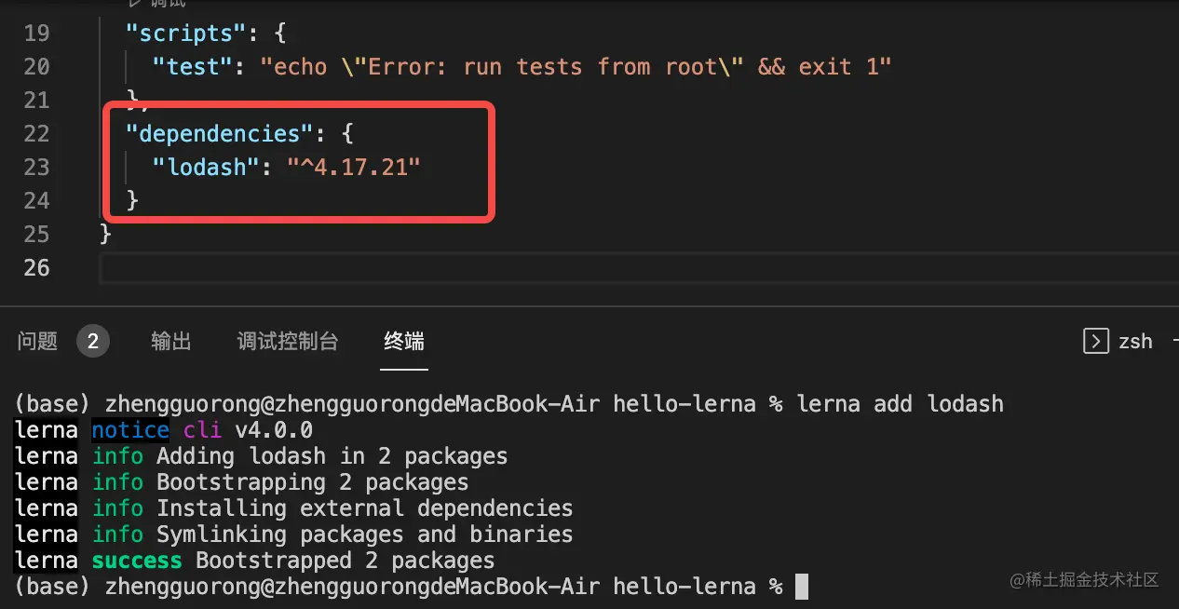Click the Adding lodash in 2 packages line
Screen dimensions: 1179x609
pyautogui.click(x=262, y=456)
